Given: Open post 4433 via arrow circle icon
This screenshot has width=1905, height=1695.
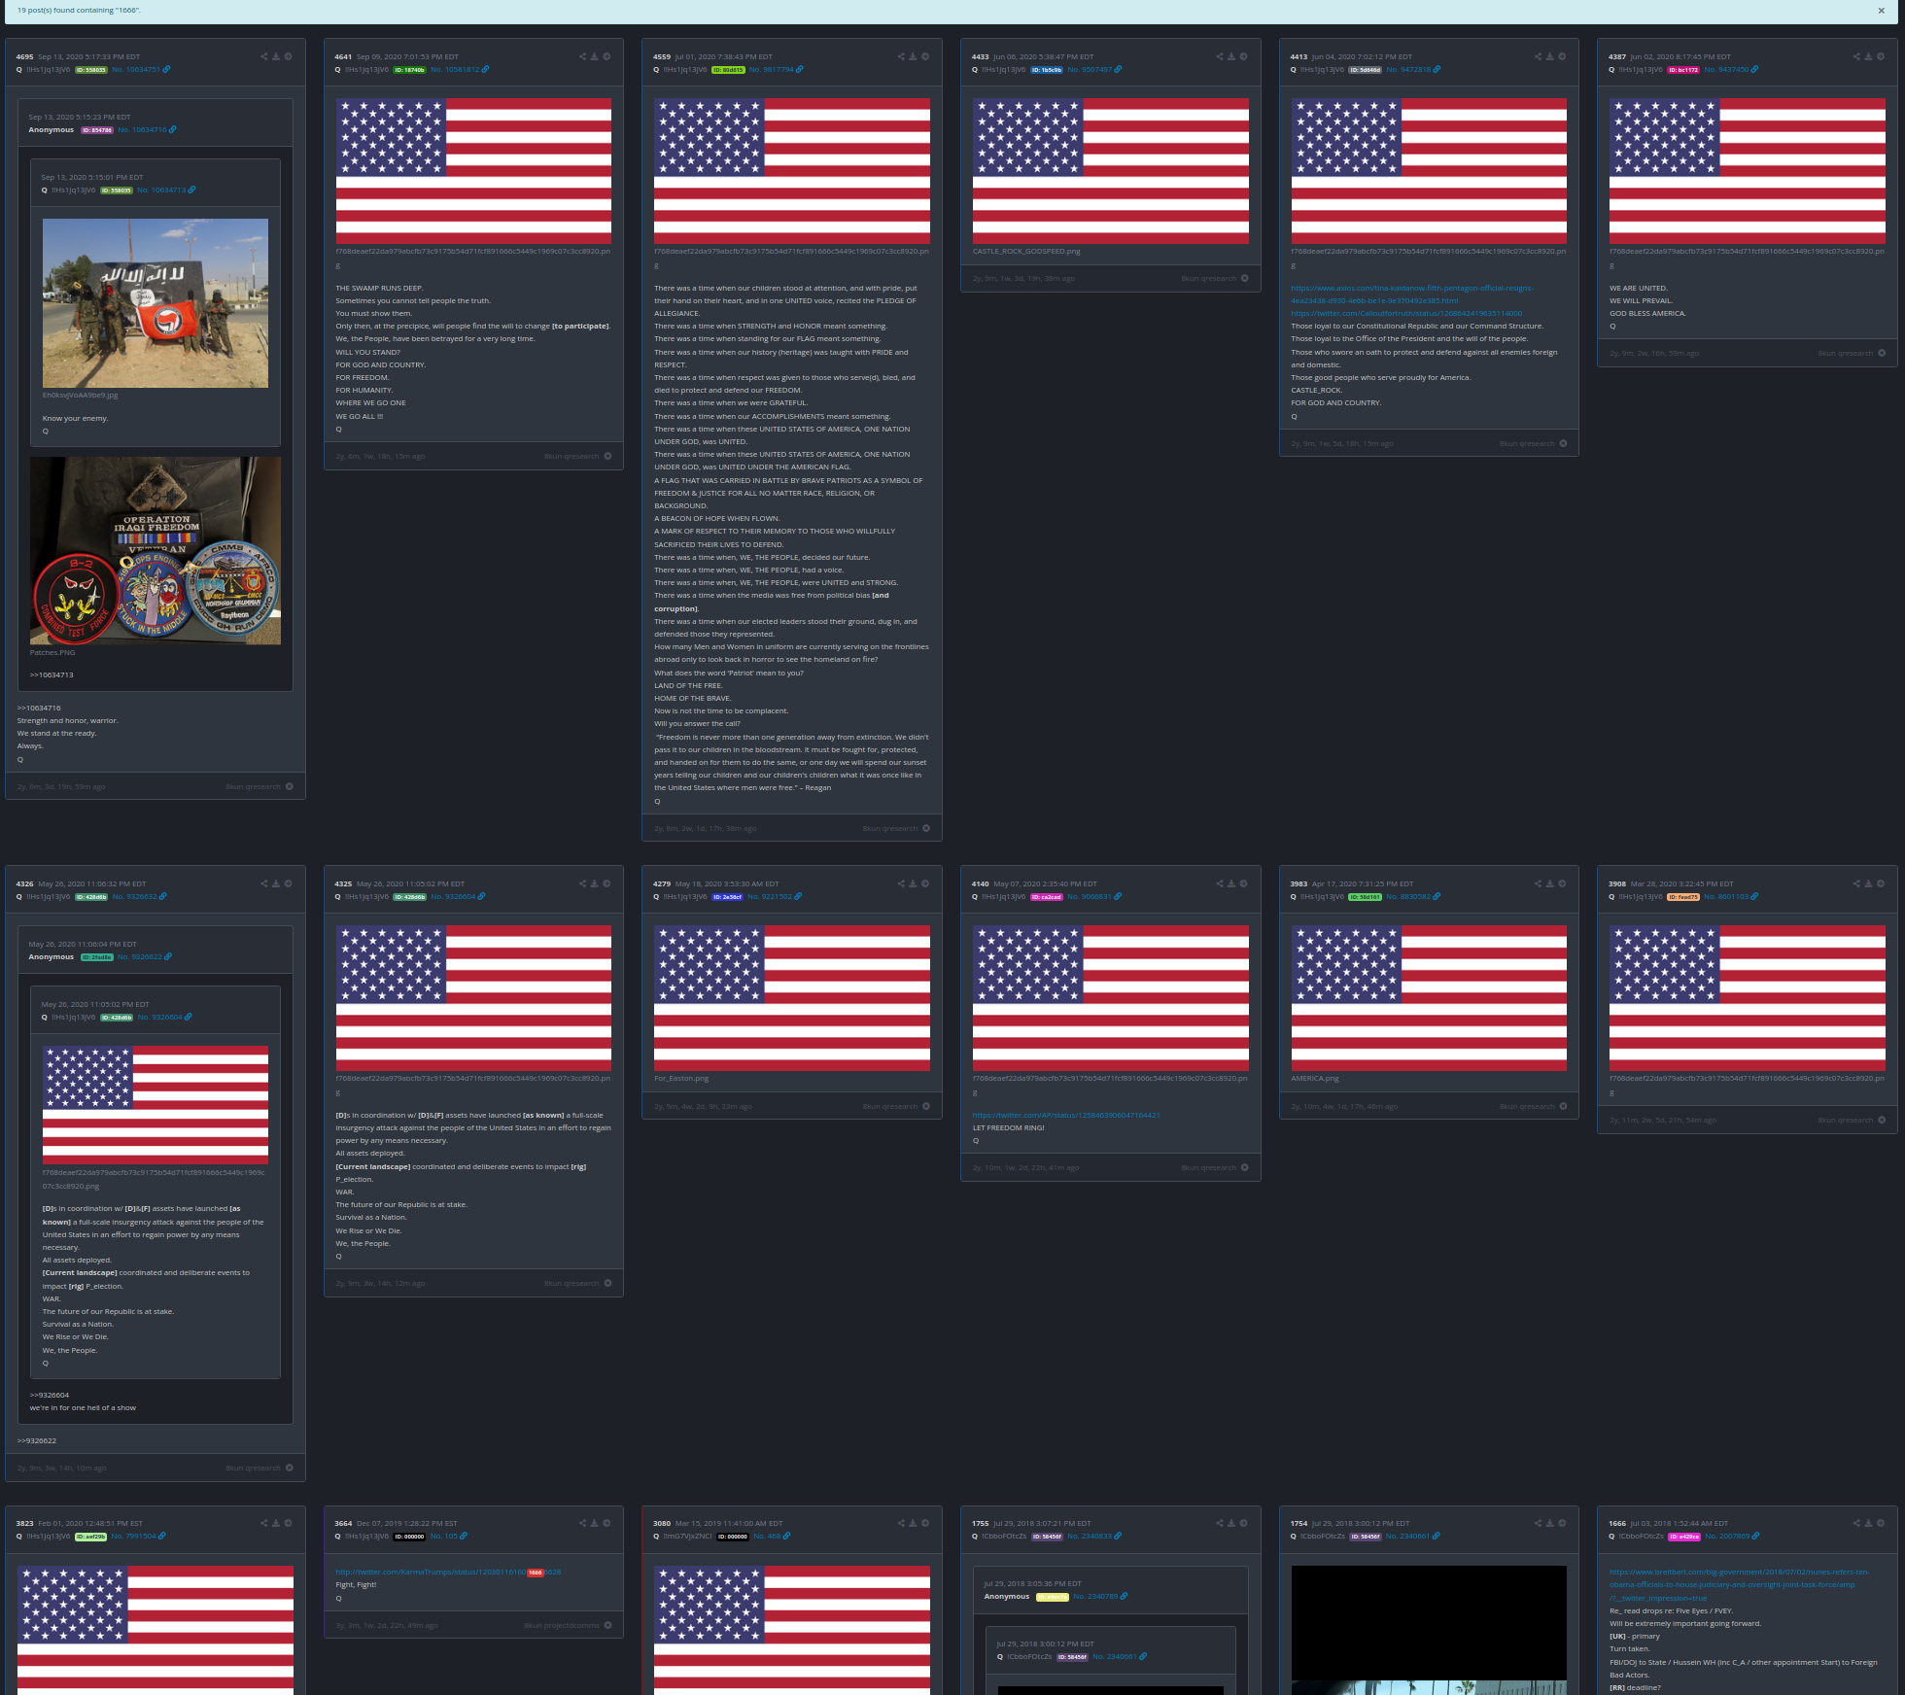Looking at the screenshot, I should point(1244,56).
